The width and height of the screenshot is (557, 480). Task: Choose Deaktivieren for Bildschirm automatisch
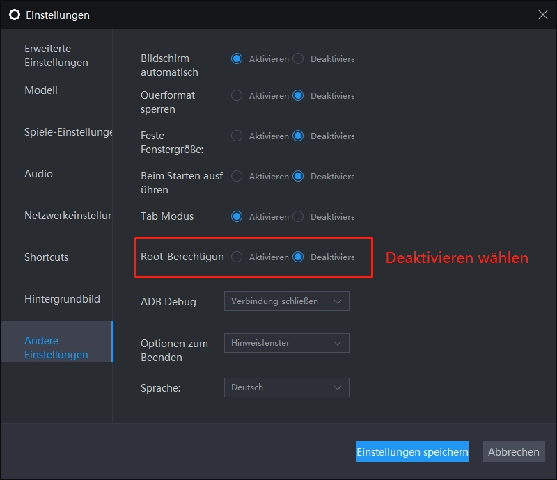tap(298, 58)
